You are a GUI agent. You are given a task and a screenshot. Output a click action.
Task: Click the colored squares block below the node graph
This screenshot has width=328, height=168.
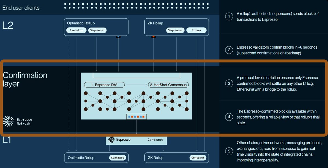coord(136,117)
